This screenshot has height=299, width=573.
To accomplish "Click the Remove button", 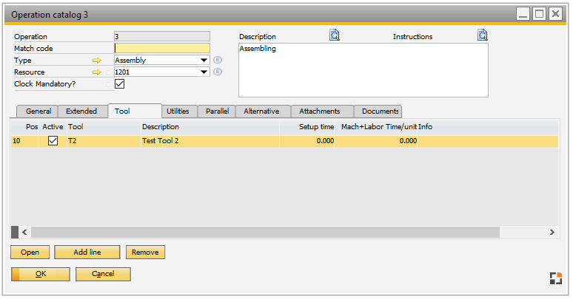I will tap(145, 252).
